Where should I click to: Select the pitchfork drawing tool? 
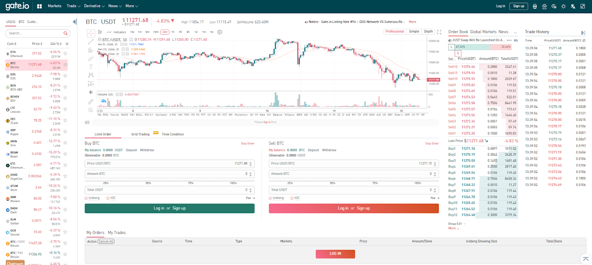point(91,50)
